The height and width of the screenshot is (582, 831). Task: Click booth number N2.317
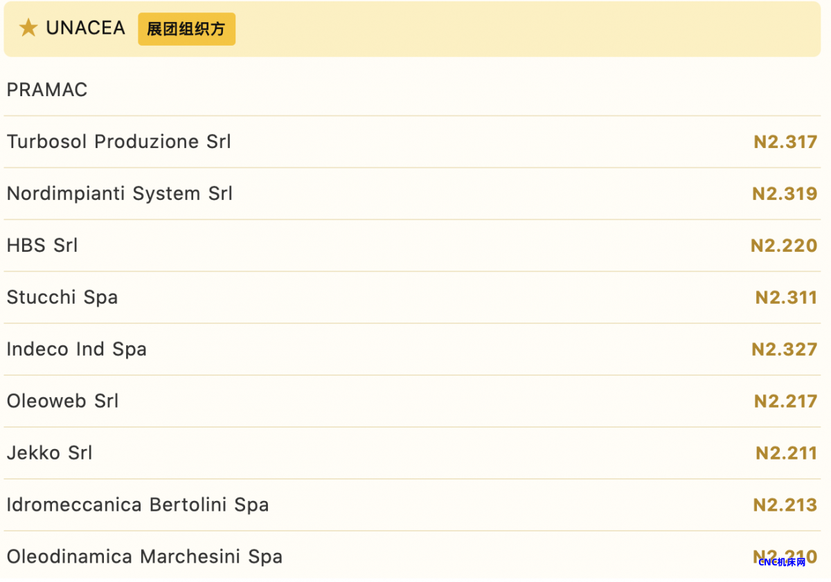[785, 142]
